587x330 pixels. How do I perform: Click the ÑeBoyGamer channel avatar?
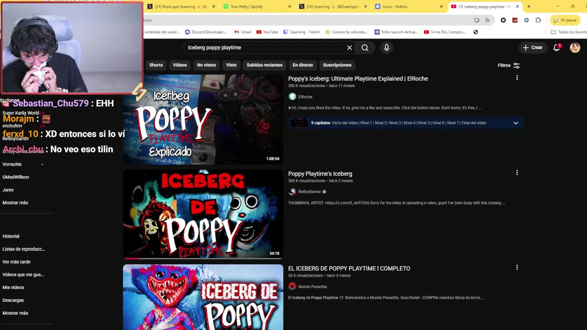292,192
